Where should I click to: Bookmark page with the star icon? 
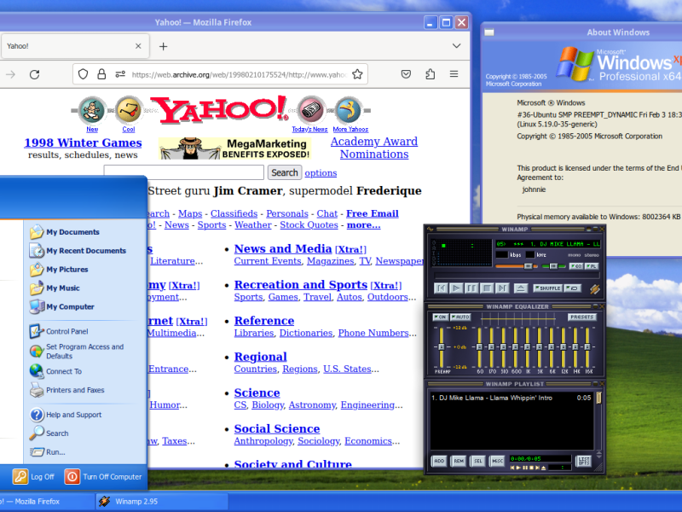pyautogui.click(x=357, y=74)
